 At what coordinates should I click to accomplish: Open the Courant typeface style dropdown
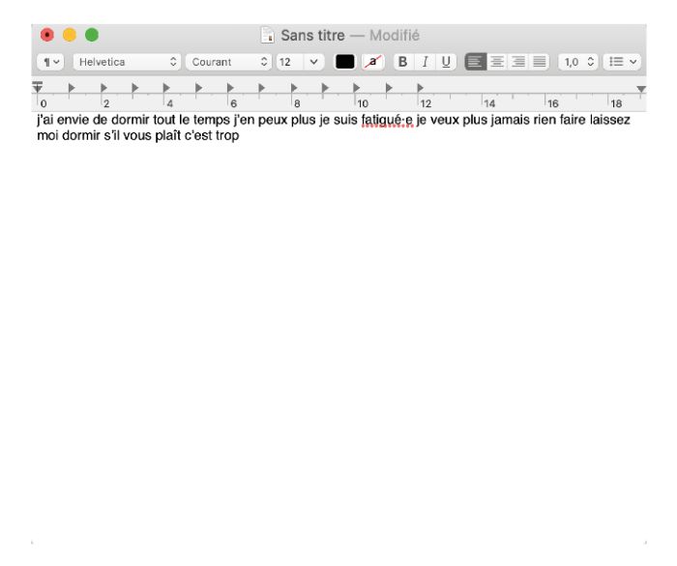coord(228,62)
